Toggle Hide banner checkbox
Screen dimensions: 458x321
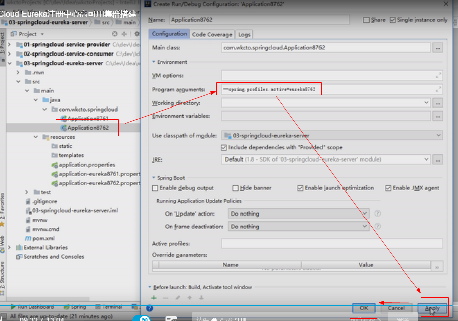tap(235, 188)
